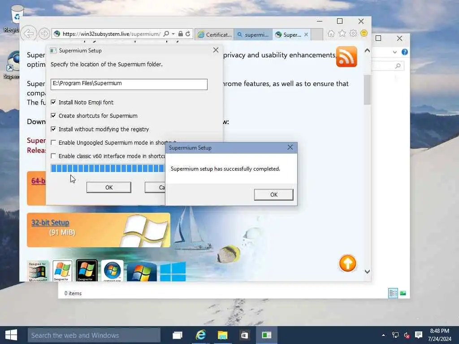
Task: Click the Supermium Setup taskbar button
Action: (x=267, y=335)
